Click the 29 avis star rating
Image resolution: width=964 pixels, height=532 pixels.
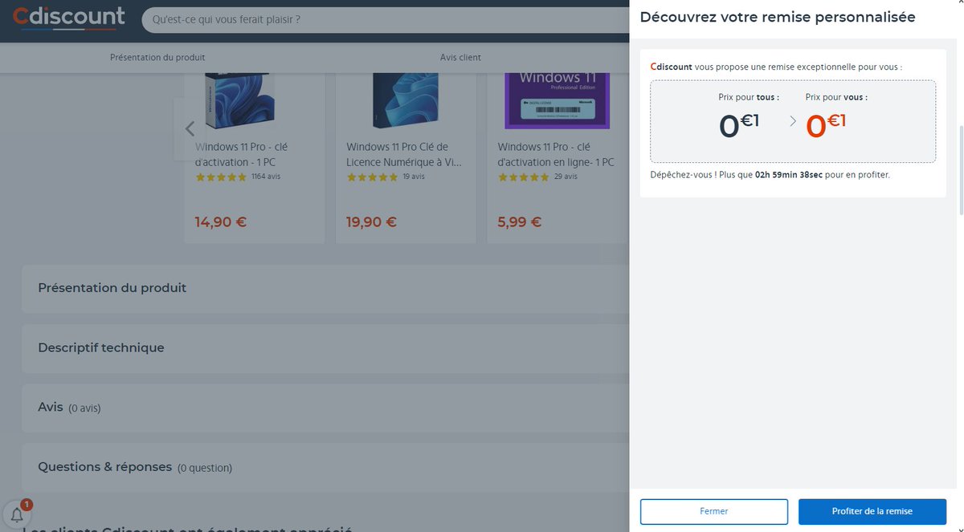tap(537, 177)
